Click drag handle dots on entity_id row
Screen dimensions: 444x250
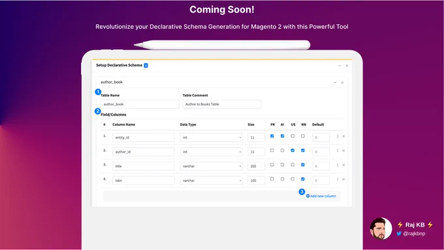[338, 136]
